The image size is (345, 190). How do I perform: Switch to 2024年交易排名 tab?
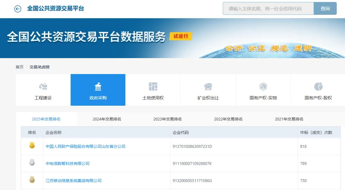[107, 119]
